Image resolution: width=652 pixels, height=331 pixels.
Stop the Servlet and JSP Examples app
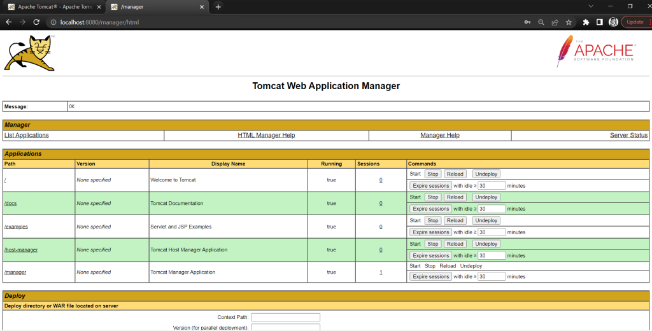(x=433, y=220)
